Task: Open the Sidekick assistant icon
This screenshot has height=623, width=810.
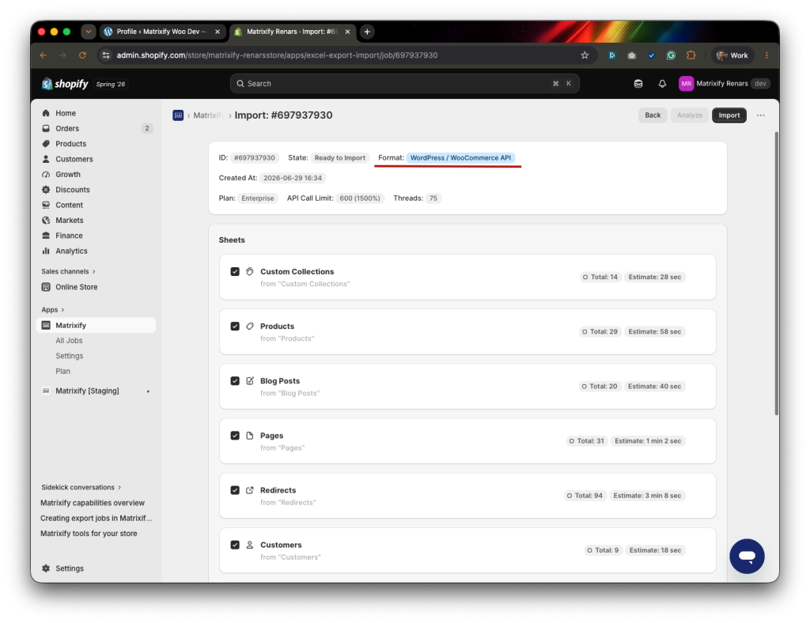Action: 638,84
